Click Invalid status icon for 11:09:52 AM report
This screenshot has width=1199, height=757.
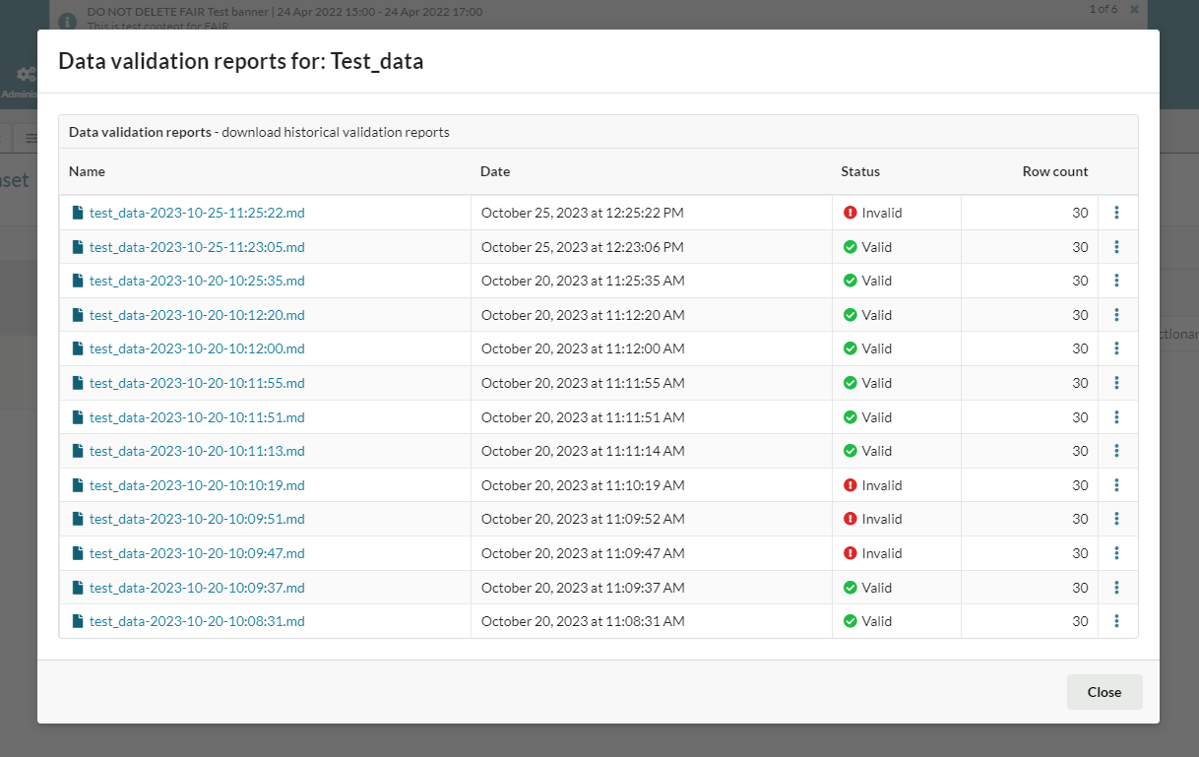point(851,519)
